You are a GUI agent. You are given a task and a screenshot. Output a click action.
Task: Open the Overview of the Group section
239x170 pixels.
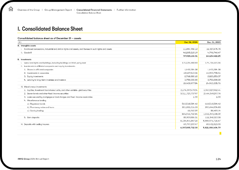click(29, 10)
